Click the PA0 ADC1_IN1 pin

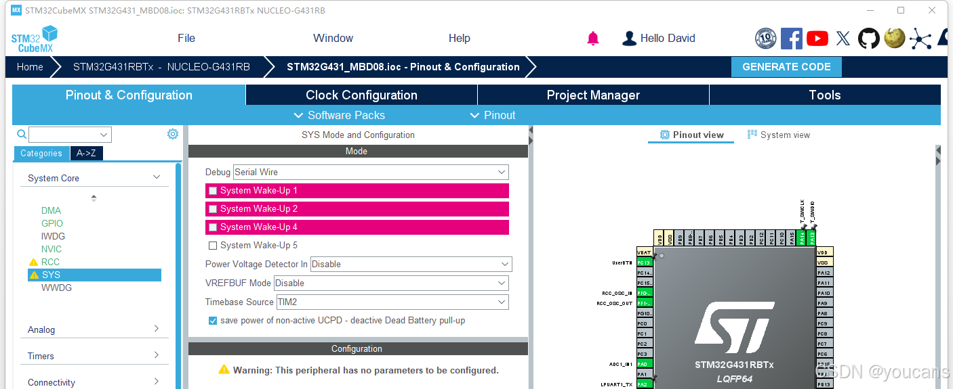click(x=644, y=364)
